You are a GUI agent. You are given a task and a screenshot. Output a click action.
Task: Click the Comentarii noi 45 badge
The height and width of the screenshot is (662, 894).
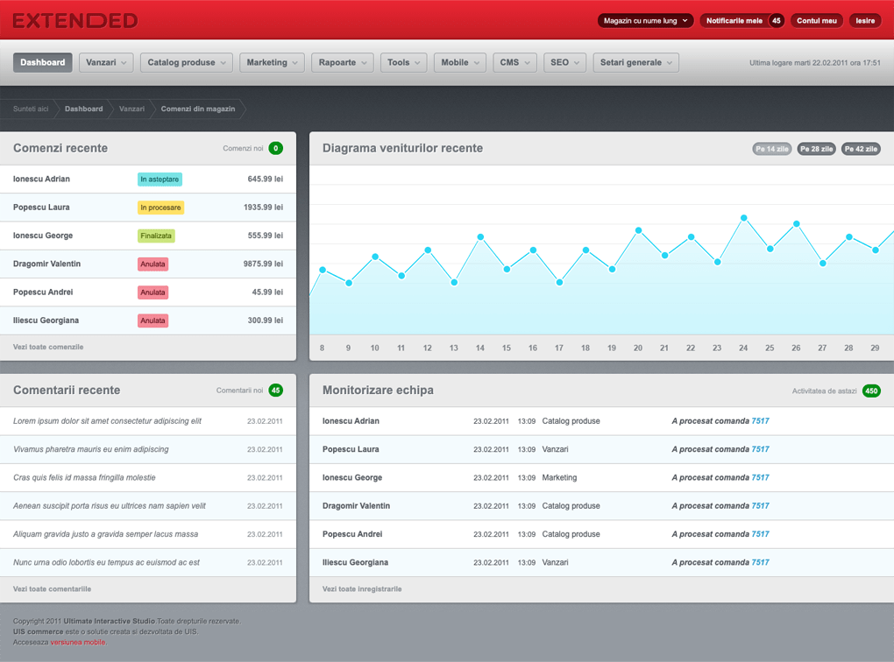point(275,391)
